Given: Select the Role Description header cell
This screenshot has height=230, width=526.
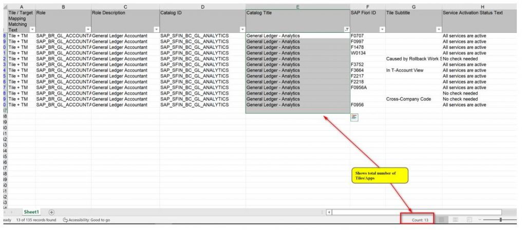Looking at the screenshot, I should (125, 21).
